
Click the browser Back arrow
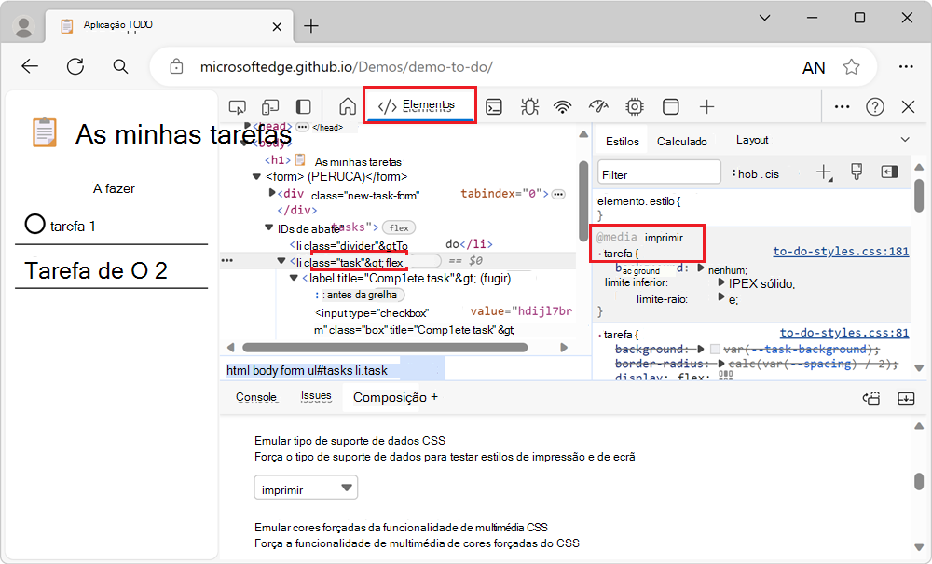(x=30, y=66)
